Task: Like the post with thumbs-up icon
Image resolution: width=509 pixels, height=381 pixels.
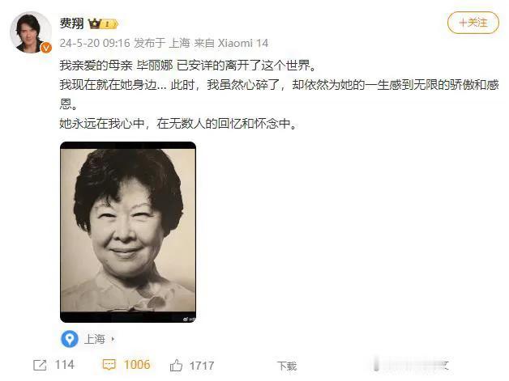Action: [x=176, y=366]
